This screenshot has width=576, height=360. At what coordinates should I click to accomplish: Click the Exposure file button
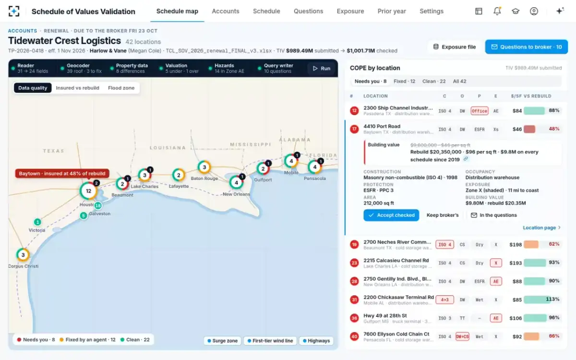point(454,47)
